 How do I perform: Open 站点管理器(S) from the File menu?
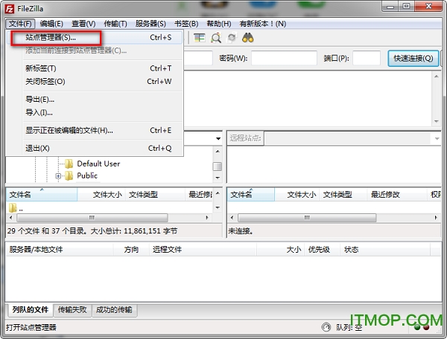tap(94, 37)
